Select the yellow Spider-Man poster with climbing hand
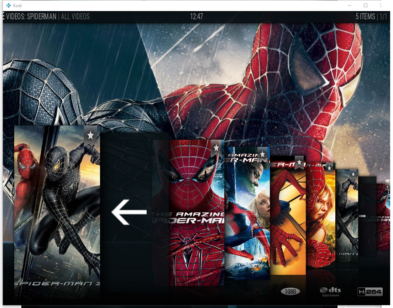Viewport: 393px width, 308px height. point(288,215)
